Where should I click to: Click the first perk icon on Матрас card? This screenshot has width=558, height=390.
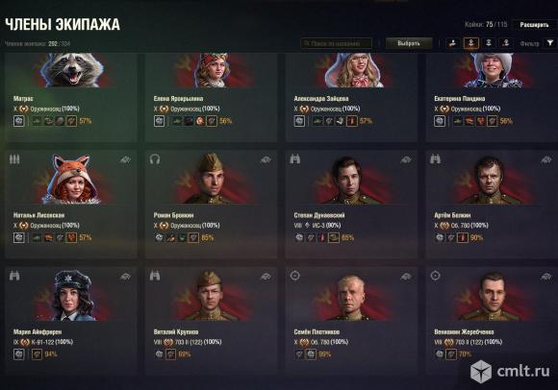pyautogui.click(x=19, y=121)
